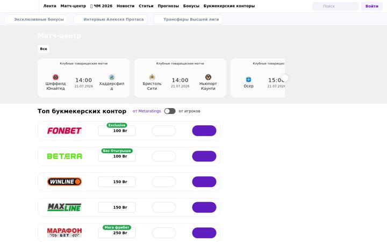387x242 pixels.
Task: Click the Fonbet 100 Br bonus box
Action: click(117, 131)
